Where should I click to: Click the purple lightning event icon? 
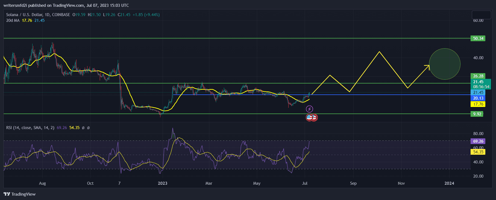pyautogui.click(x=309, y=109)
